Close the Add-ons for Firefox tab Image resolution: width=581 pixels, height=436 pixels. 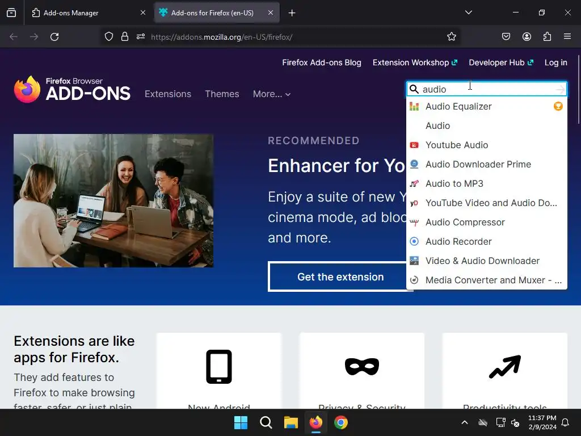(271, 12)
